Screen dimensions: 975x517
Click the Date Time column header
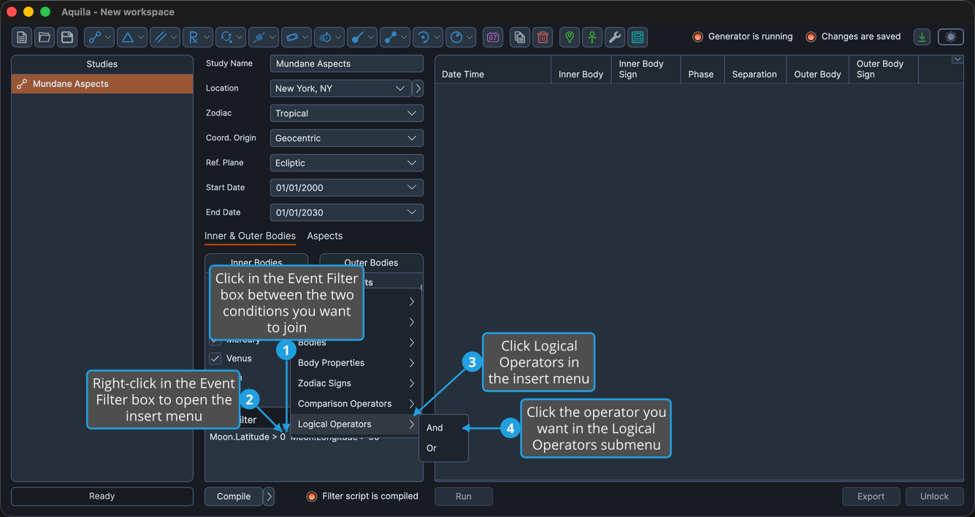point(493,69)
